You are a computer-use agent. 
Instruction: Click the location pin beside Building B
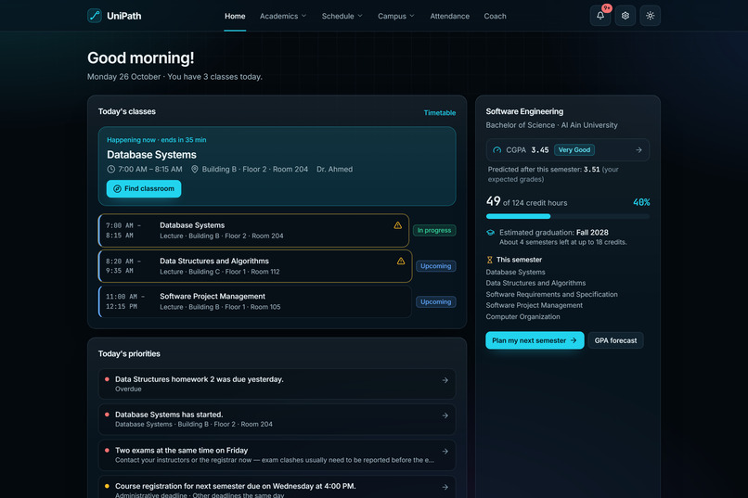195,169
